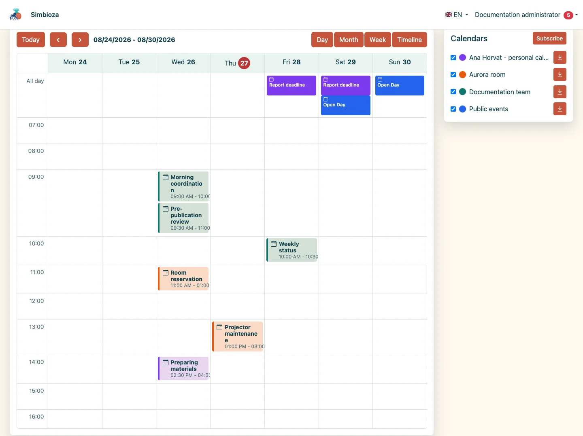Download the Aurora room calendar
Screen dimensions: 583x436
[560, 74]
